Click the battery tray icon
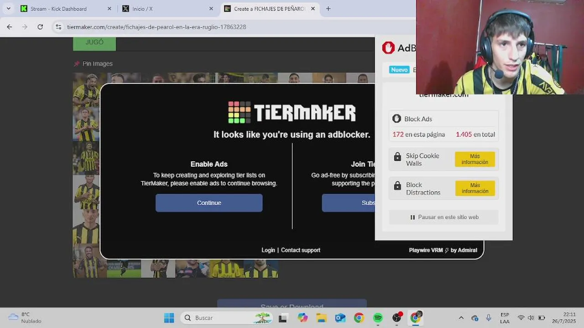This screenshot has width=584, height=328. [542, 318]
